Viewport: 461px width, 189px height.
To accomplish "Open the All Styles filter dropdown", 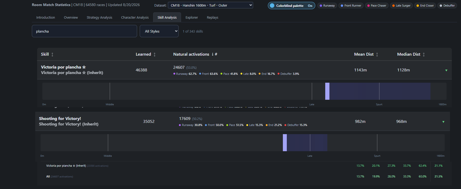I will (159, 31).
